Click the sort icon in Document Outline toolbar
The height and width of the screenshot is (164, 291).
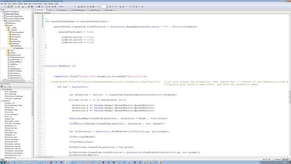click(5, 87)
